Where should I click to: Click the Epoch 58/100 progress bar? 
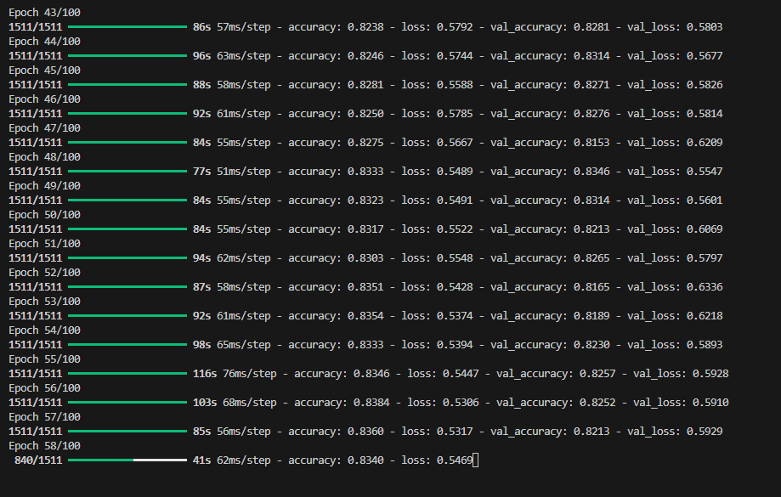127,460
